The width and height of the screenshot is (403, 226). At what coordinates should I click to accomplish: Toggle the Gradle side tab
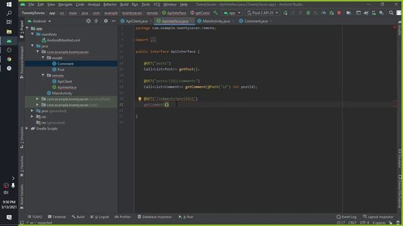400,28
